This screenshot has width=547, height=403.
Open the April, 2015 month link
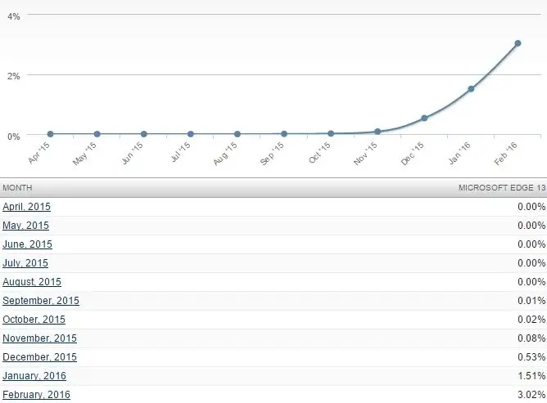coord(26,207)
